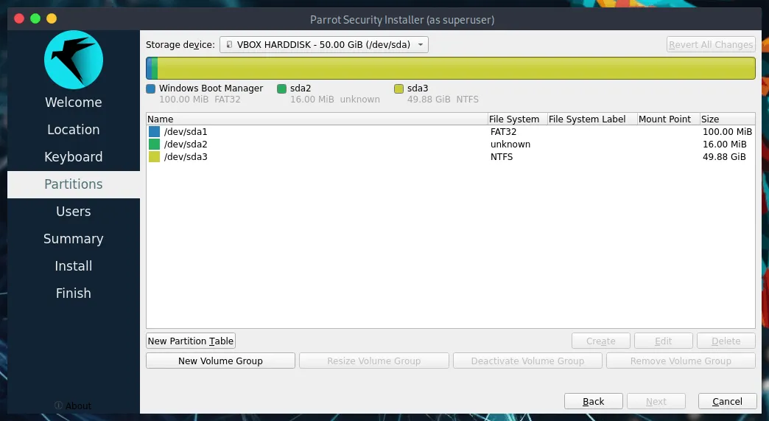
Task: Click the hard disk icon in the storage device combo
Action: pyautogui.click(x=228, y=45)
